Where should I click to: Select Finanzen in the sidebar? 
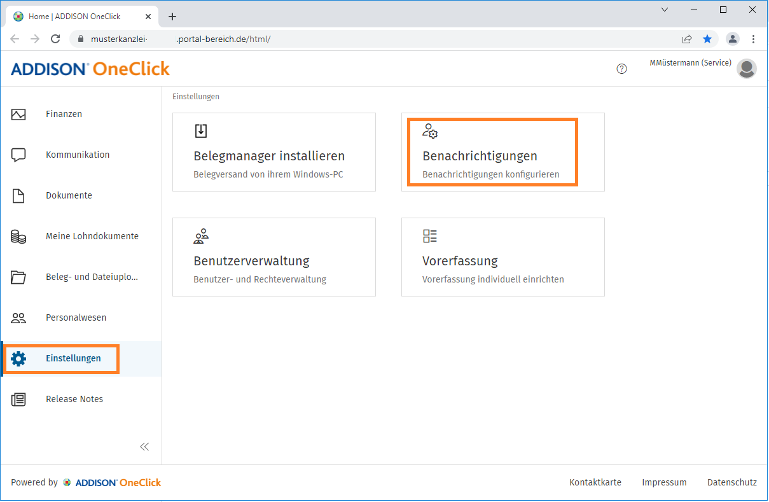point(64,115)
